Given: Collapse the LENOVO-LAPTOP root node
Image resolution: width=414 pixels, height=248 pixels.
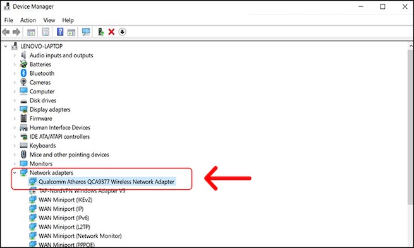Looking at the screenshot, I should point(6,47).
